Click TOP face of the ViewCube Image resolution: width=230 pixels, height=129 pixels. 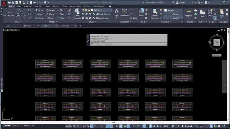point(217,42)
